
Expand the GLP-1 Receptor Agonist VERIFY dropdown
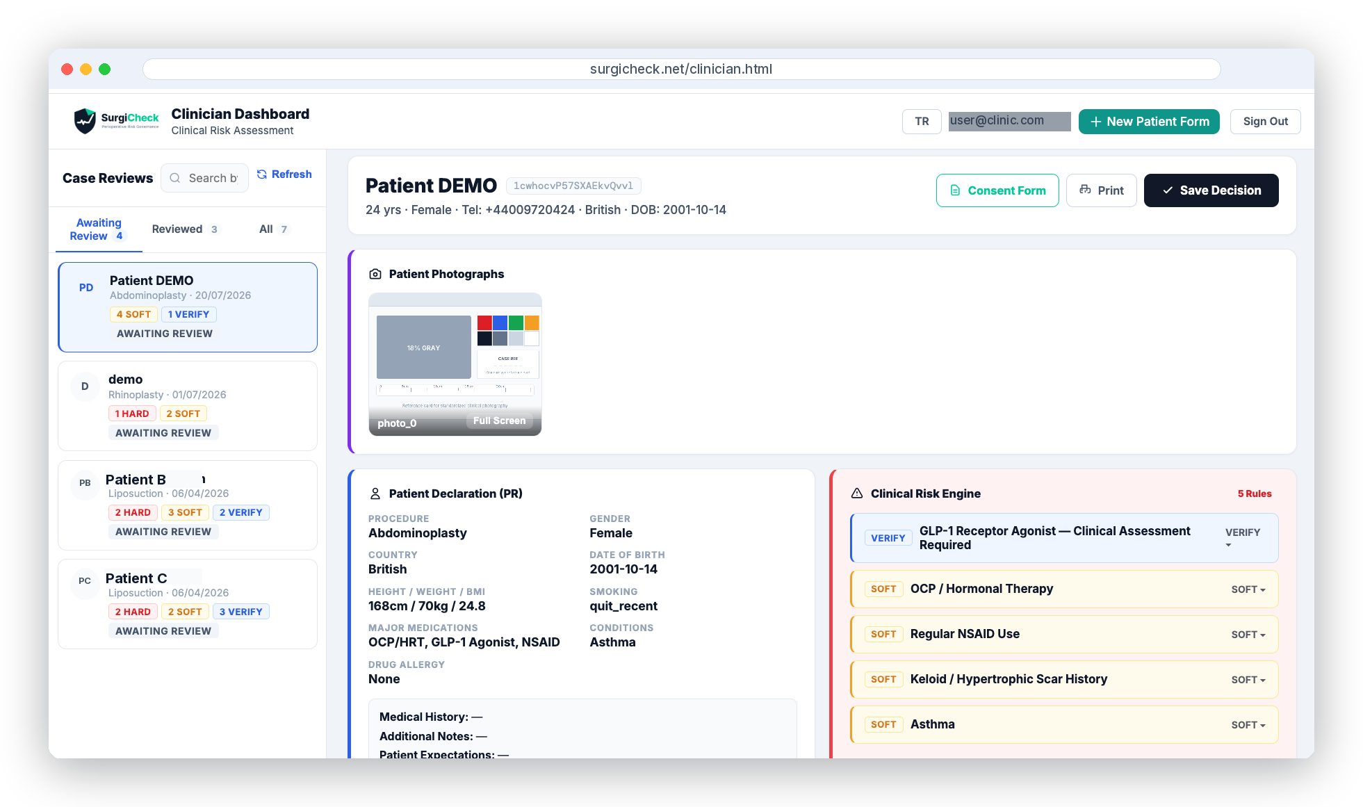(1243, 538)
